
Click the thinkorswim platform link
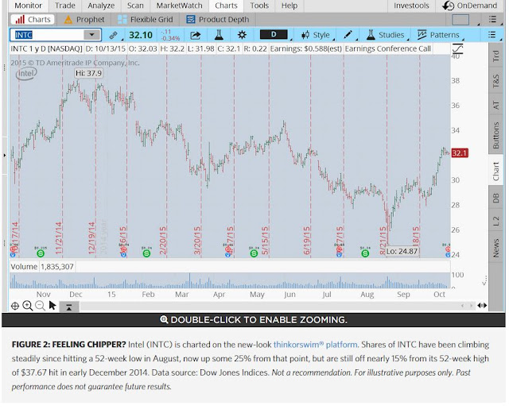[316, 345]
